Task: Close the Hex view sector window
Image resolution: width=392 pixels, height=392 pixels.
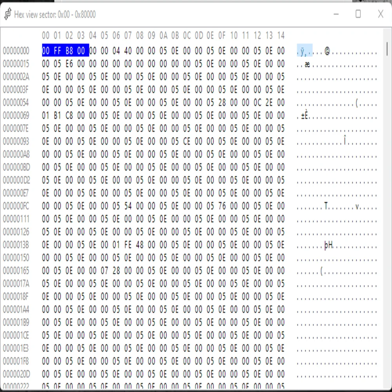Action: pyautogui.click(x=380, y=14)
